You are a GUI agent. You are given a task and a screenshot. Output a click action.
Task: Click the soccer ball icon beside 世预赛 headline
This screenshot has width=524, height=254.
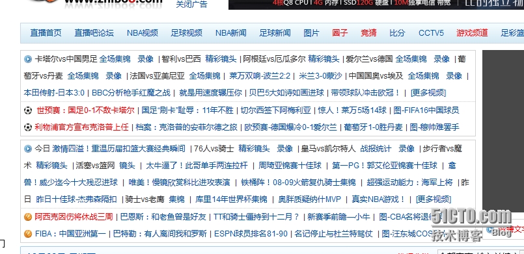[28, 110]
